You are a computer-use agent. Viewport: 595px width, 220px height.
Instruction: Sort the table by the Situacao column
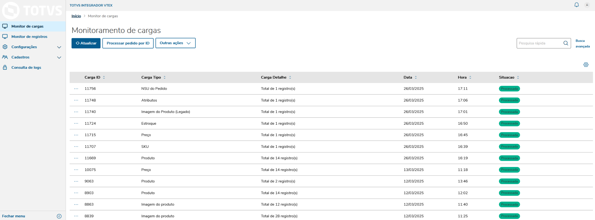click(x=518, y=78)
